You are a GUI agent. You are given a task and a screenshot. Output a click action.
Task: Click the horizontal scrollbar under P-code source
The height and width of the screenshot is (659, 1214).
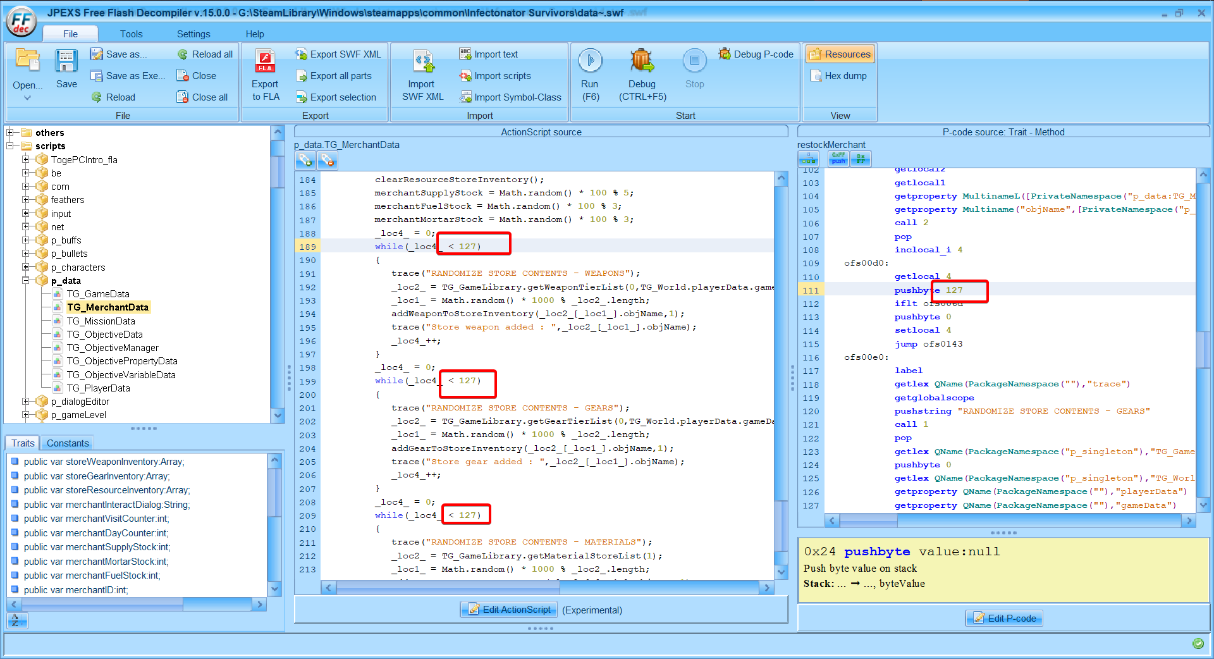click(x=1010, y=521)
